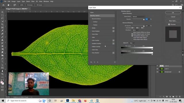Select the Brush tool
The width and height of the screenshot is (184, 103).
pos(2,37)
